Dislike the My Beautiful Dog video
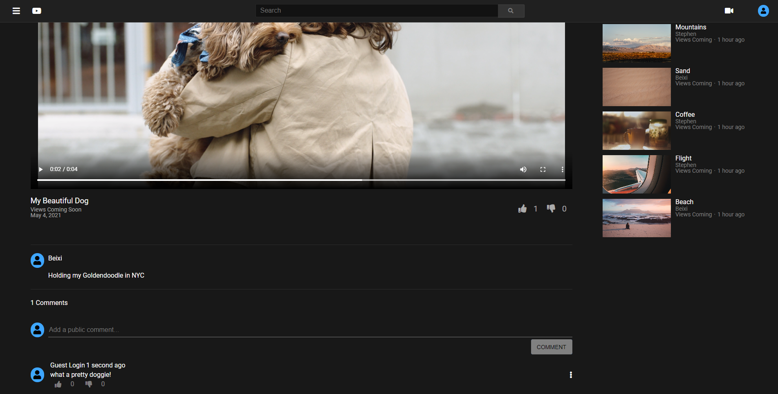 pyautogui.click(x=551, y=209)
